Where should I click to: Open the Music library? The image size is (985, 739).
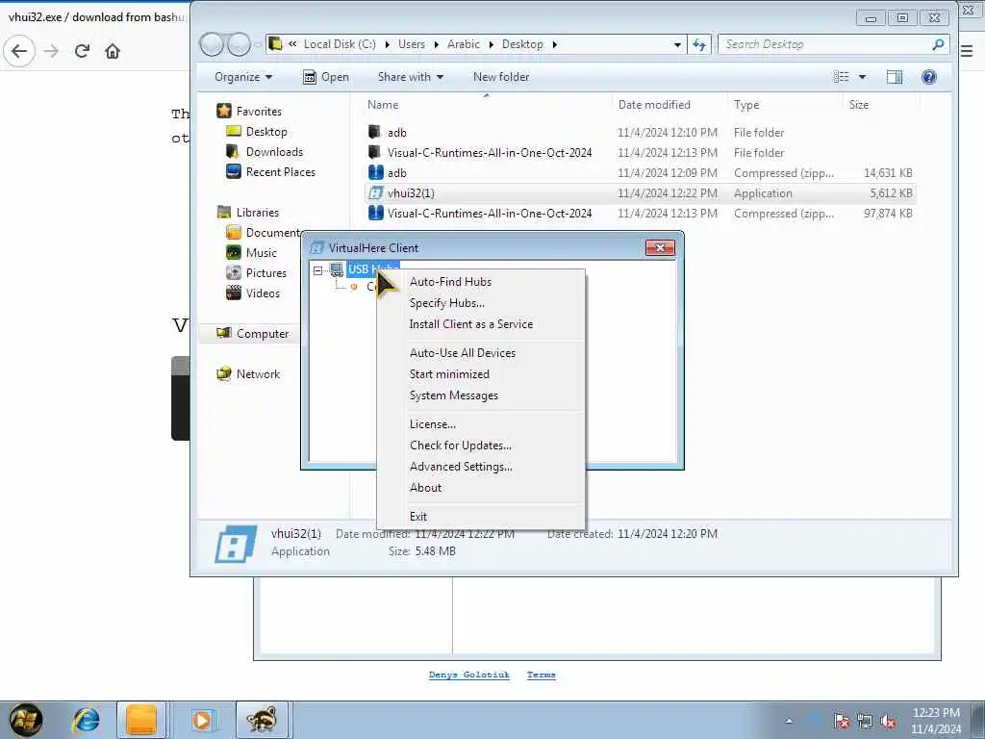262,253
